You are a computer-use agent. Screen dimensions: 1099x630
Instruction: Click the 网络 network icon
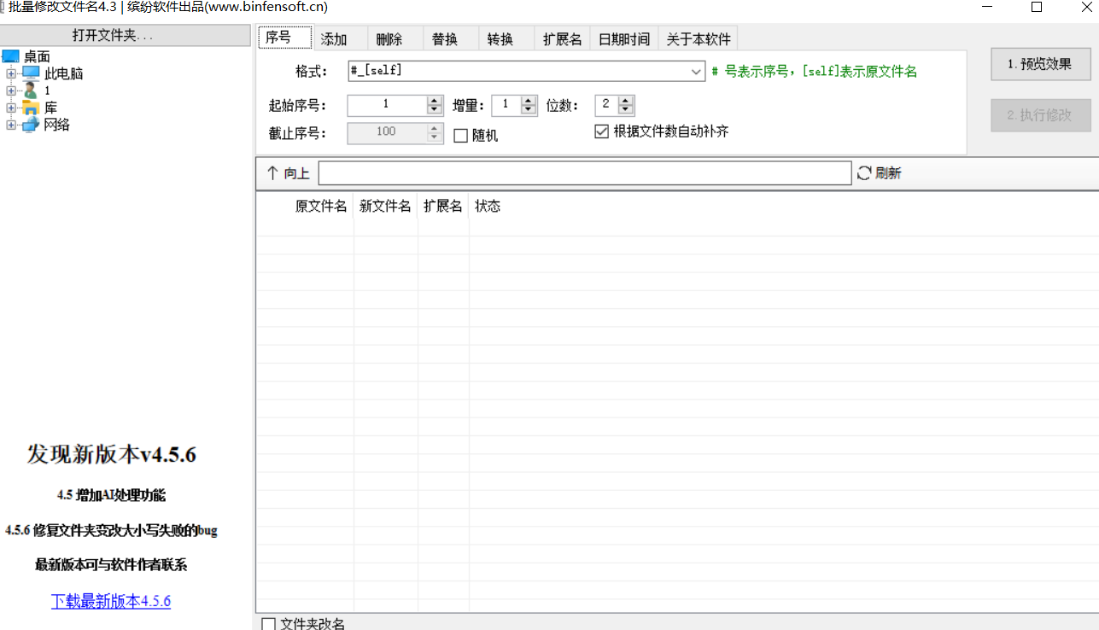[x=31, y=124]
